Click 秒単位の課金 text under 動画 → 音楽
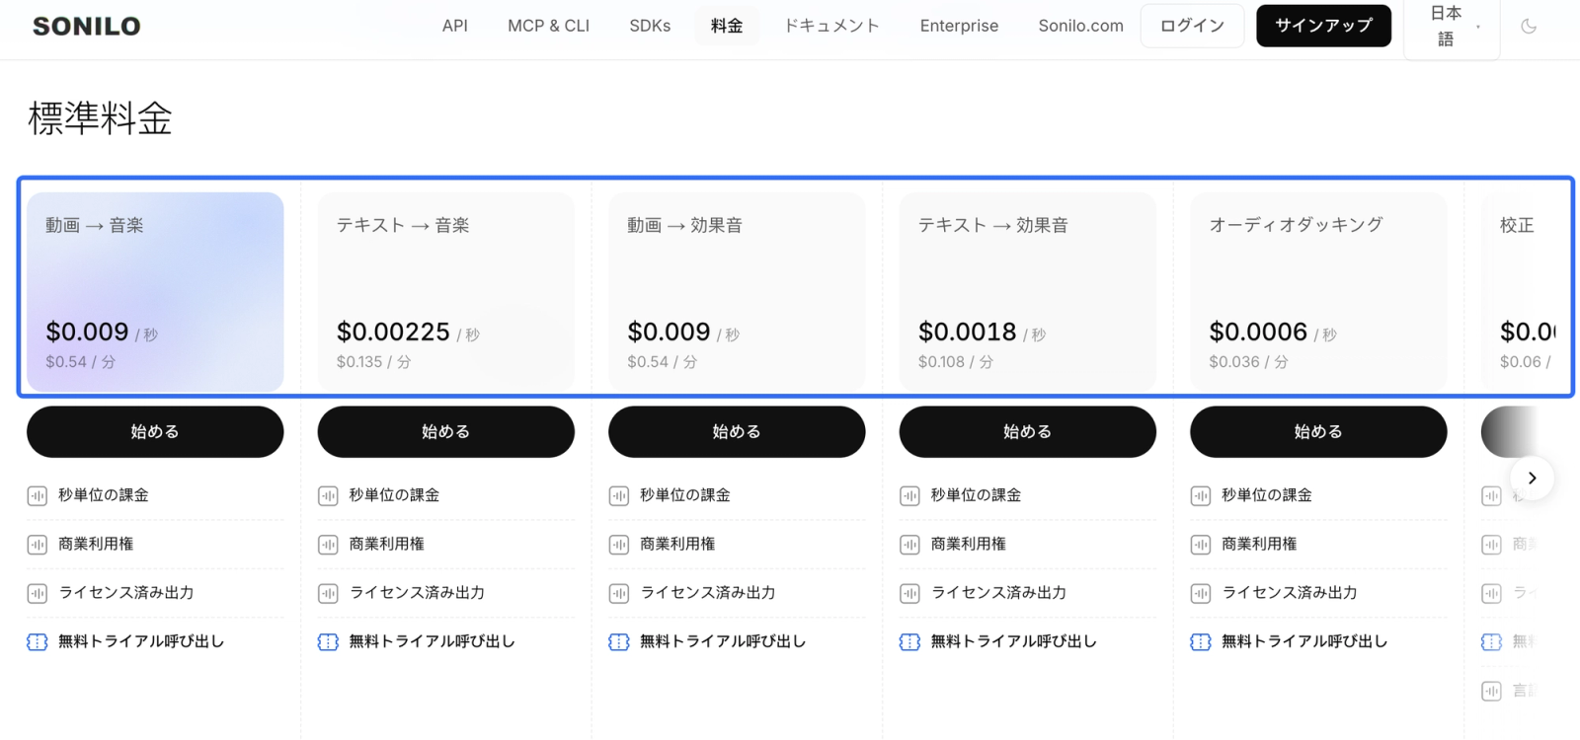 (x=104, y=495)
